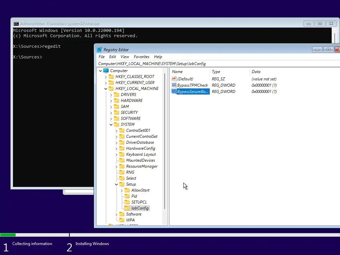The image size is (340, 255).
Task: Click the SECURITY folder icon
Action: (x=117, y=113)
